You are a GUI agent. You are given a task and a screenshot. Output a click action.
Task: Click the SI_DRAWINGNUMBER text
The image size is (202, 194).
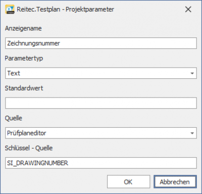click(x=37, y=163)
